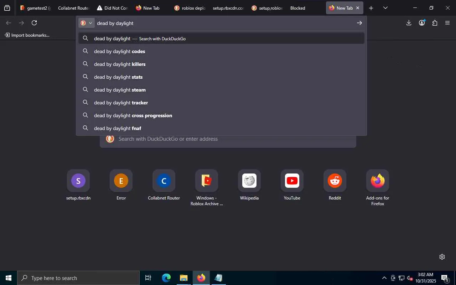The height and width of the screenshot is (285, 456).
Task: Choose suggestion dead by daylight codes
Action: tap(221, 51)
